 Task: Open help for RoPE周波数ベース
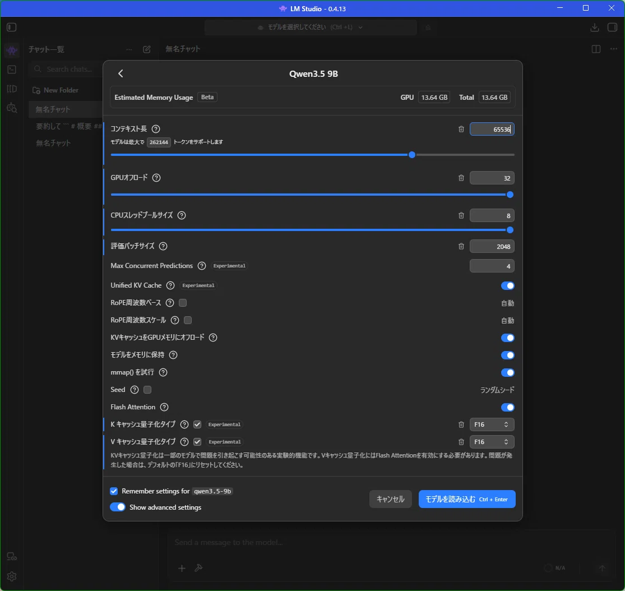170,303
